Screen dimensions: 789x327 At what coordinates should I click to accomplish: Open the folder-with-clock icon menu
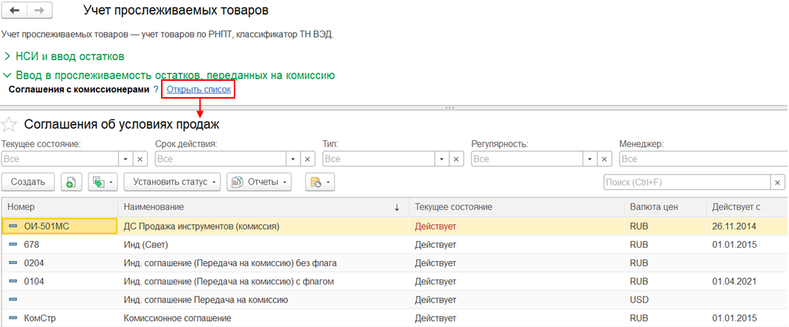[x=320, y=182]
